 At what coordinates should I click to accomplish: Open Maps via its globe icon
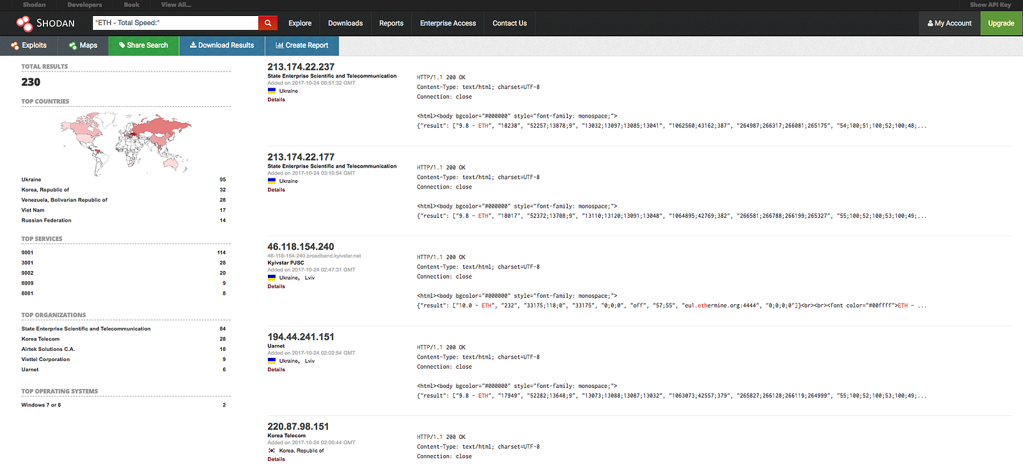point(73,45)
